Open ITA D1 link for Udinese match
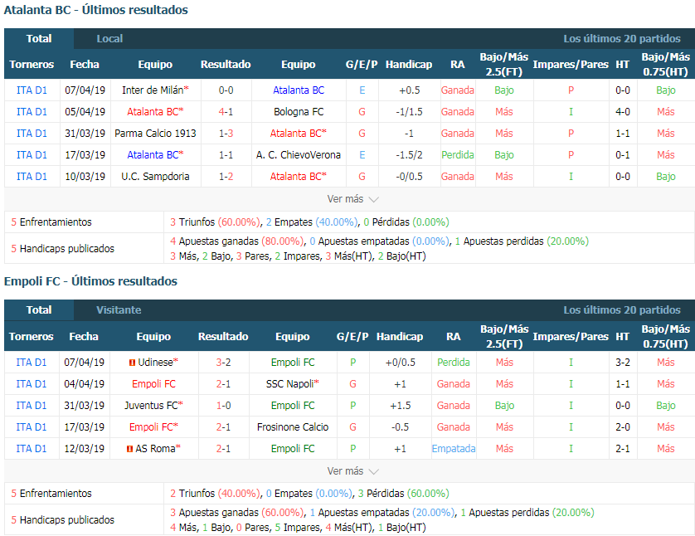This screenshot has width=695, height=536. point(31,363)
